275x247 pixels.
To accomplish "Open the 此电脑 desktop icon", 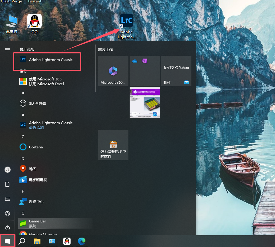I will pyautogui.click(x=12, y=24).
